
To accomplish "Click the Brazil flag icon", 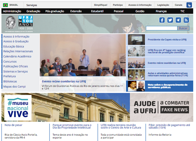I will pyautogui.click(x=5, y=5).
